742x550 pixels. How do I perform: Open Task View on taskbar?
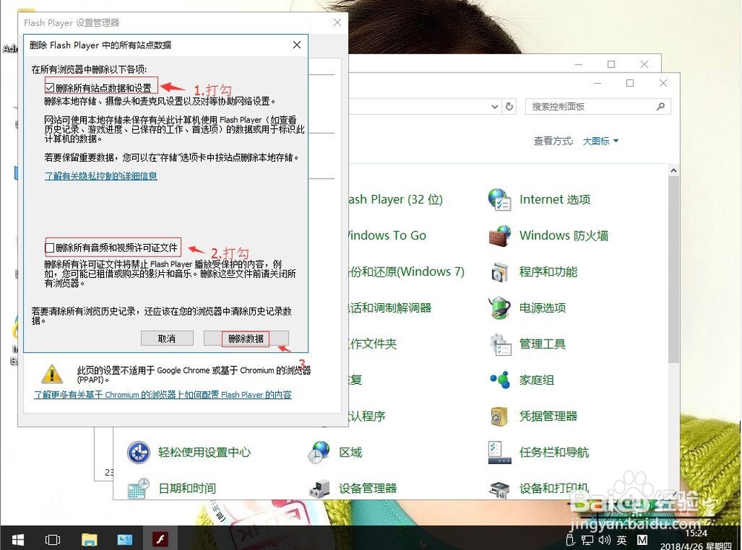pos(53,540)
